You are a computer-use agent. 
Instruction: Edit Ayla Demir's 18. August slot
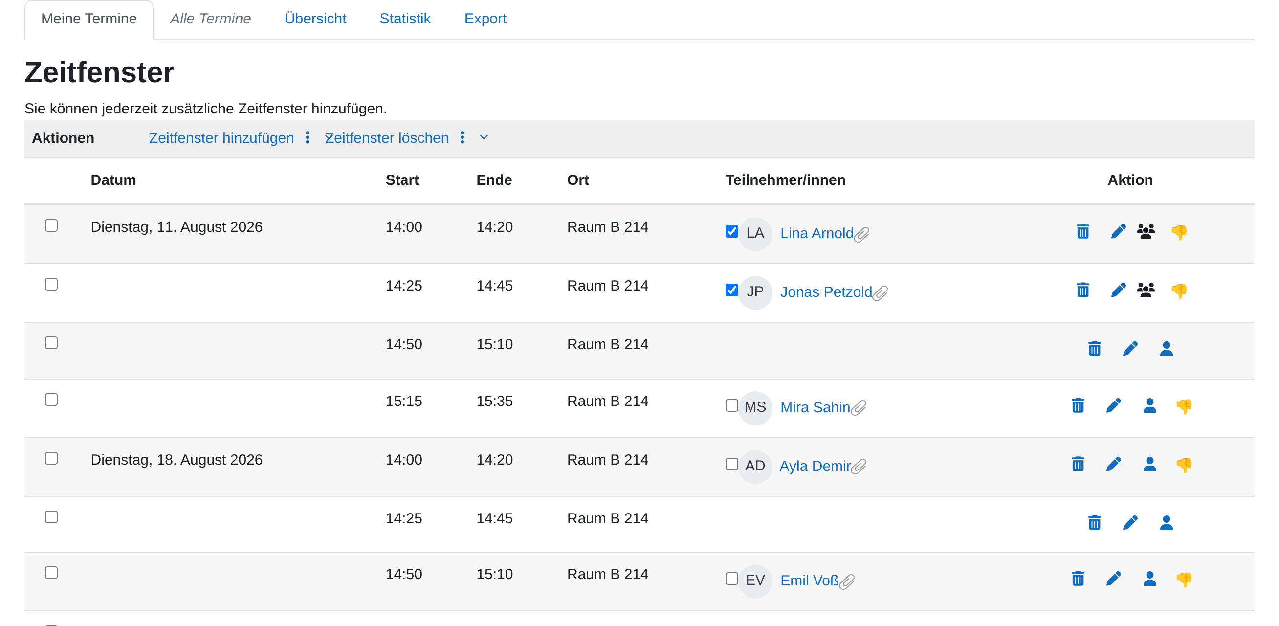click(1114, 464)
